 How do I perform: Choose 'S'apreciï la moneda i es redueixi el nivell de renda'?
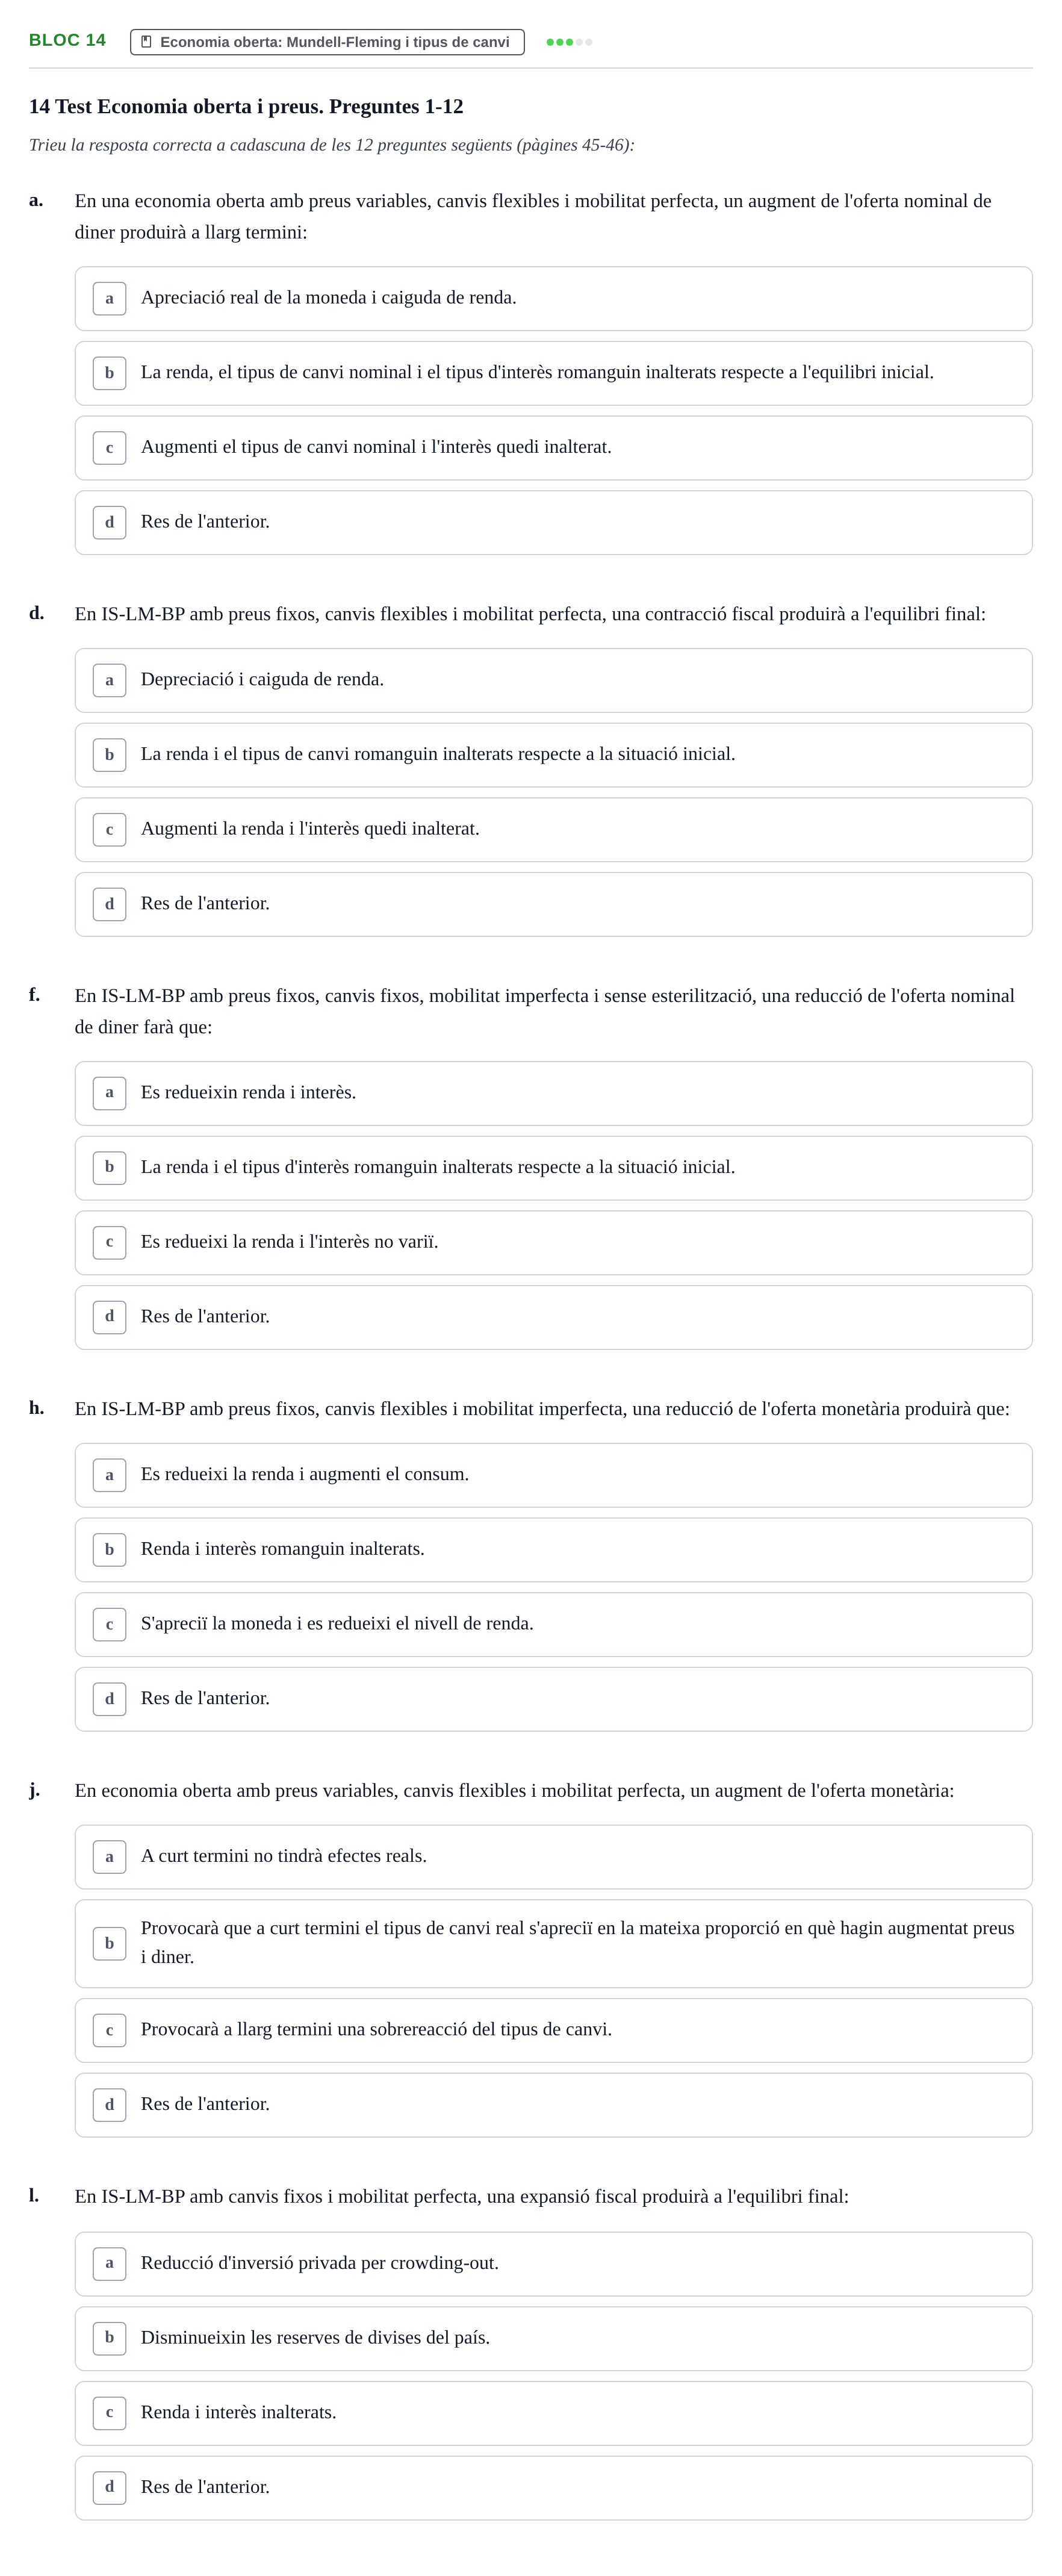(x=553, y=1624)
